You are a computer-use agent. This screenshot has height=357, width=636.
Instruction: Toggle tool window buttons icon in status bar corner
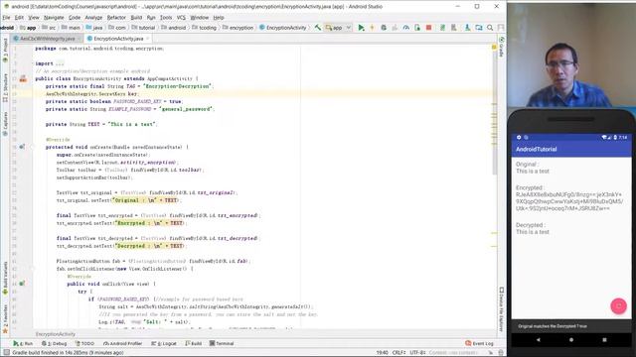pyautogui.click(x=7, y=353)
